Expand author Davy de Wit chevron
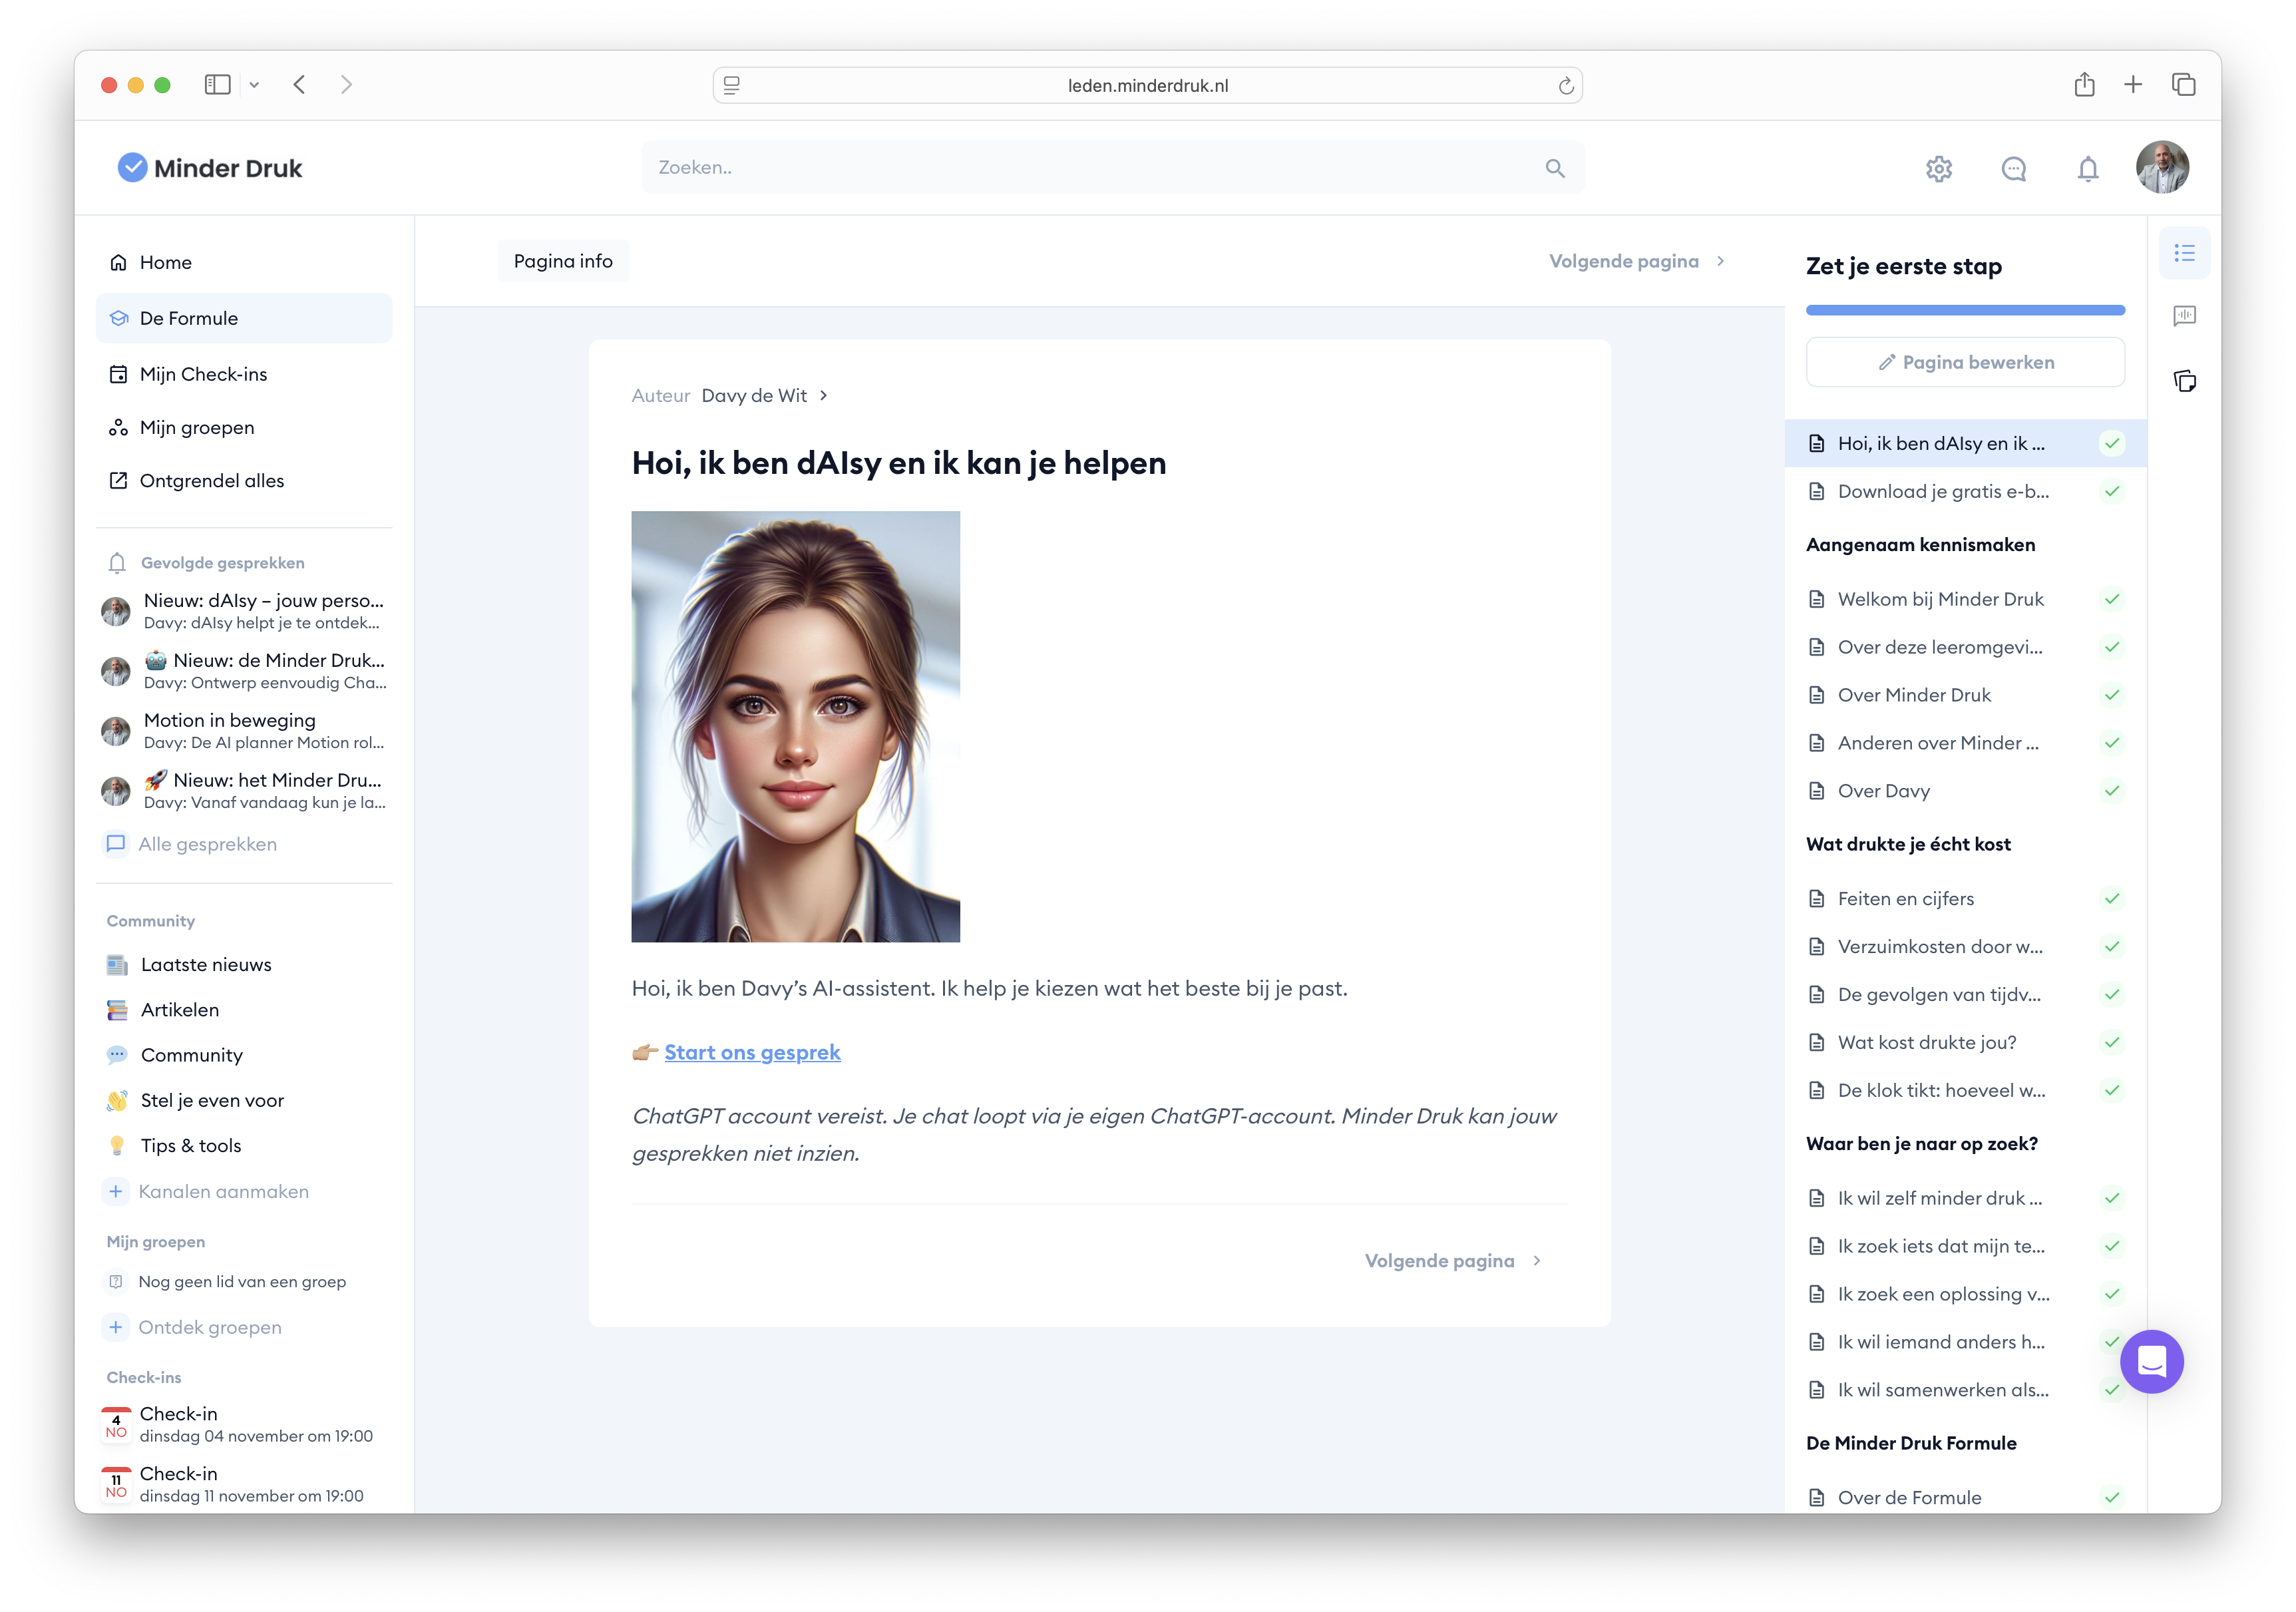2296x1612 pixels. [823, 395]
